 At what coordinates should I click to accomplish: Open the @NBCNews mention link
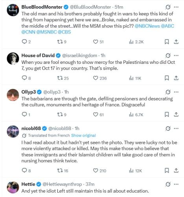147,26
